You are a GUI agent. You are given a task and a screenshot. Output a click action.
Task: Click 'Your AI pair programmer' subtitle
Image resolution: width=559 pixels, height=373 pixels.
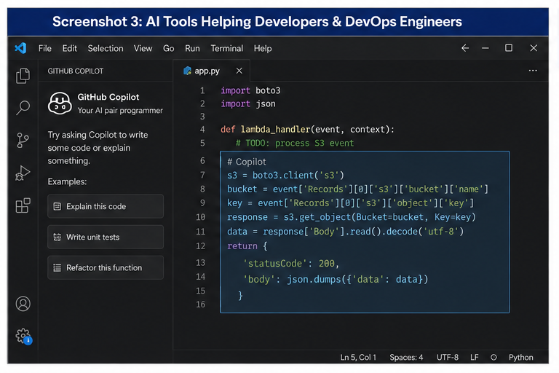[120, 110]
